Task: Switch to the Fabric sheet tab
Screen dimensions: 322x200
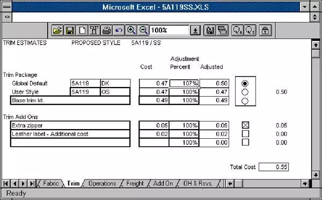Action: pyautogui.click(x=51, y=183)
